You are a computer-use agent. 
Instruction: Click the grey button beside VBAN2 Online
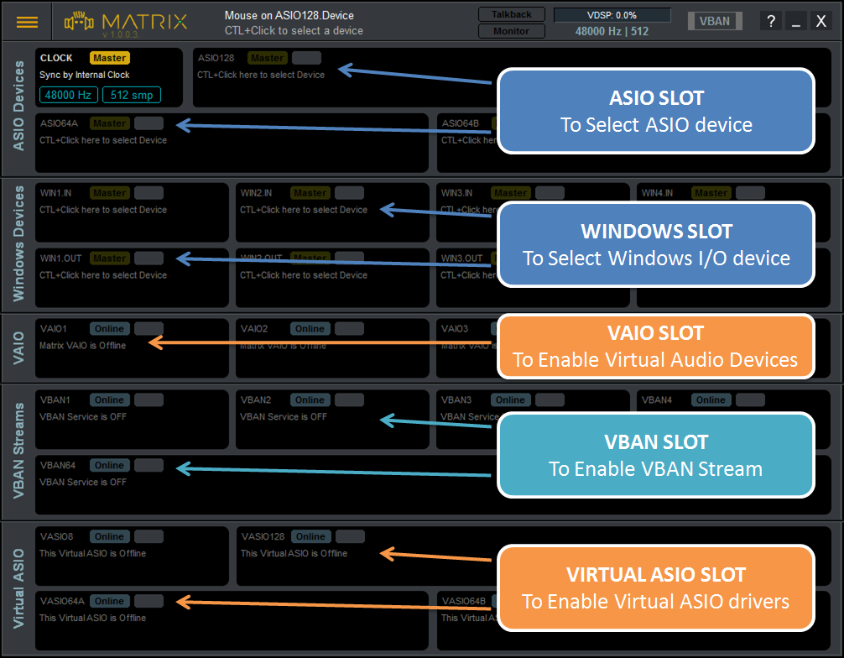[349, 400]
